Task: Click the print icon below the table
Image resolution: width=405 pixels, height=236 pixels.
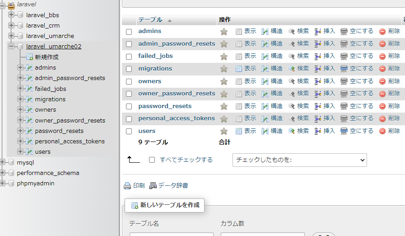Action: pyautogui.click(x=127, y=186)
